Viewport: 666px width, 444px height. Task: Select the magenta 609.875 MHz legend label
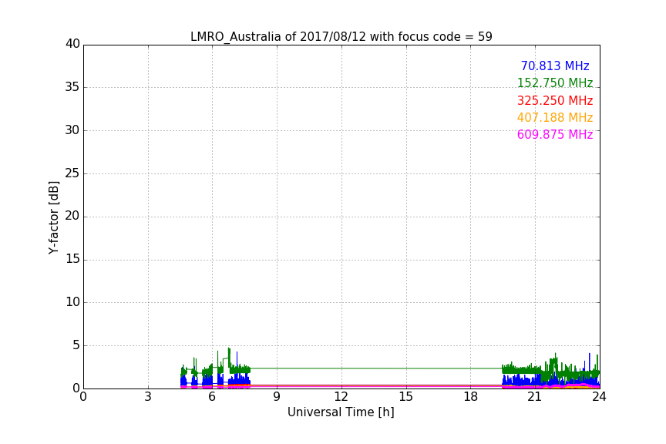click(555, 134)
